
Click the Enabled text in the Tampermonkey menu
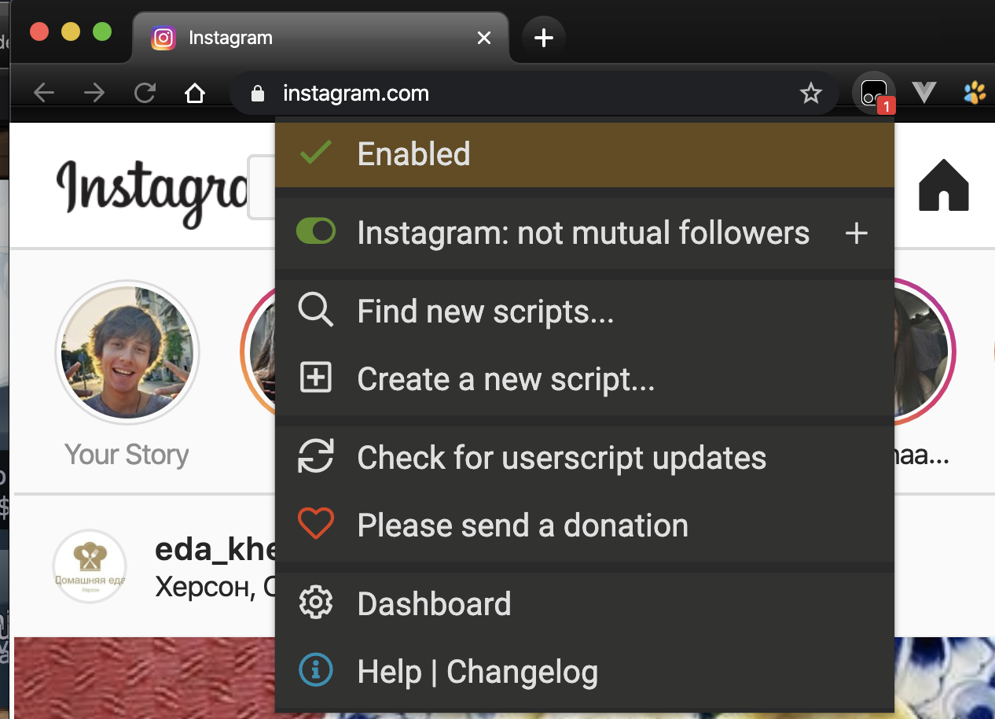pos(414,153)
